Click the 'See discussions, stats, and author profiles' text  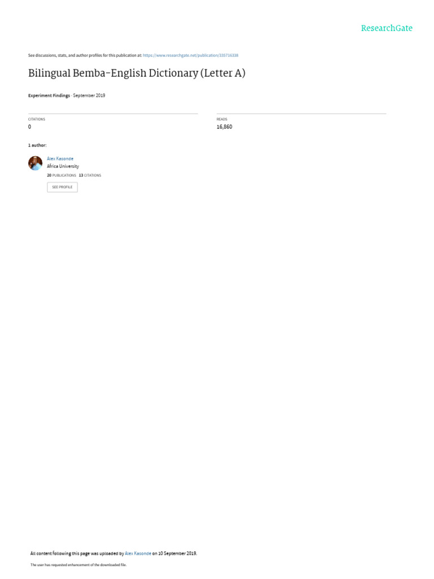(x=85, y=55)
